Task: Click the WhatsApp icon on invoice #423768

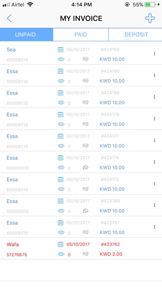Action: [85, 211]
